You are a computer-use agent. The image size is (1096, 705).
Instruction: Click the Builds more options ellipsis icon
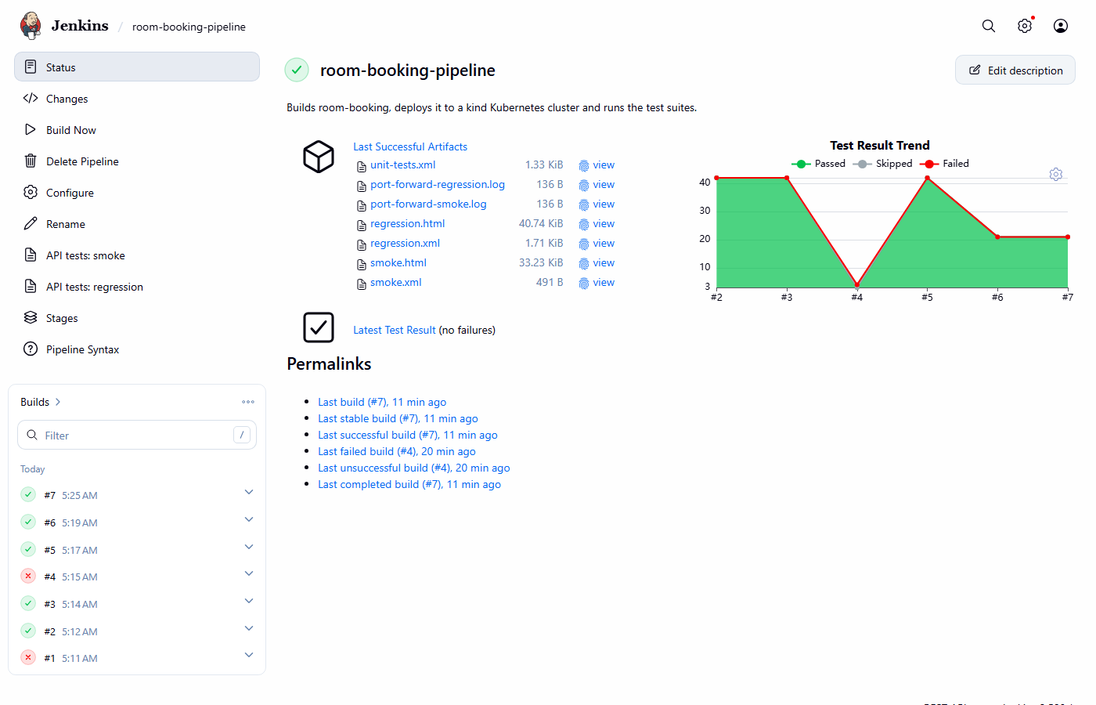[x=248, y=402]
